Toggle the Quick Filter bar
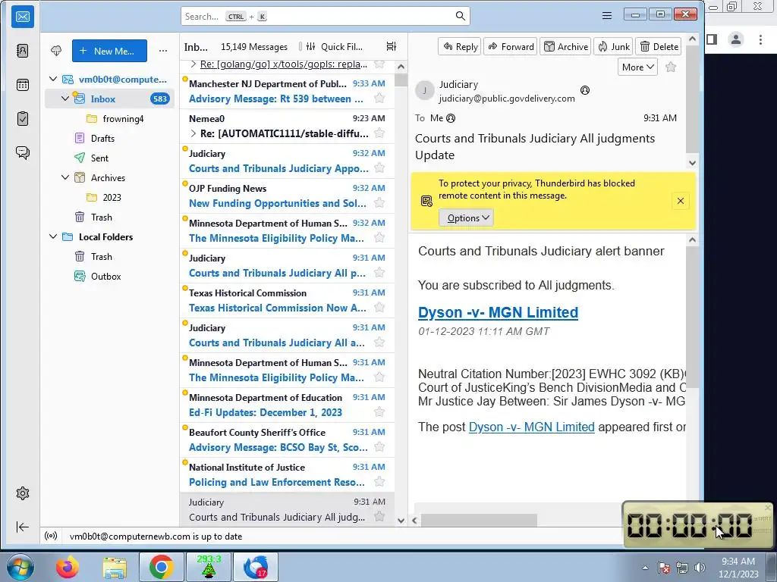The height and width of the screenshot is (582, 777). tap(335, 46)
